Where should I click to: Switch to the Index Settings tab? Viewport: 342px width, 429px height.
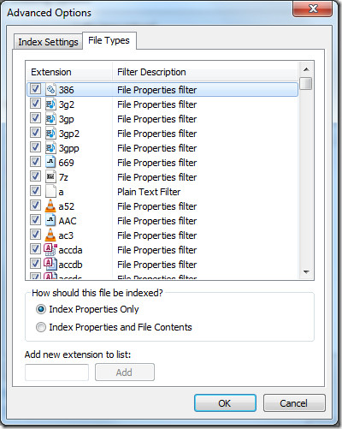point(48,42)
